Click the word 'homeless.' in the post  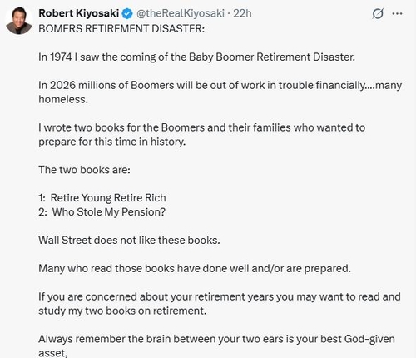63,99
